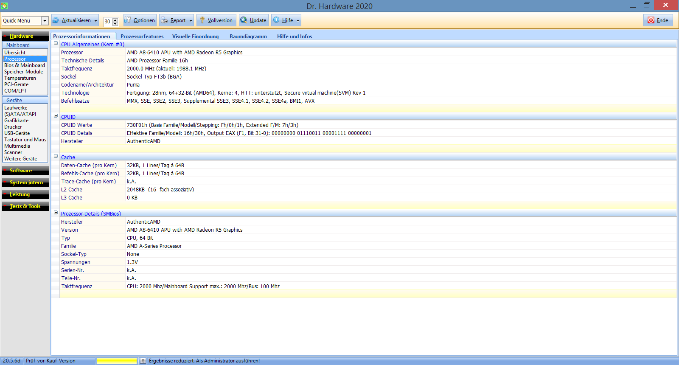Increase the refresh interval spinner value
The height and width of the screenshot is (365, 679).
115,19
